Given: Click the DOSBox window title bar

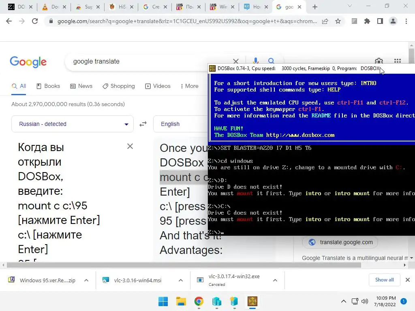Looking at the screenshot, I should click(x=312, y=68).
